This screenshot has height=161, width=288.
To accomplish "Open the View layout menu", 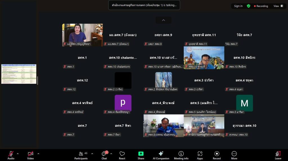I will [278, 6].
